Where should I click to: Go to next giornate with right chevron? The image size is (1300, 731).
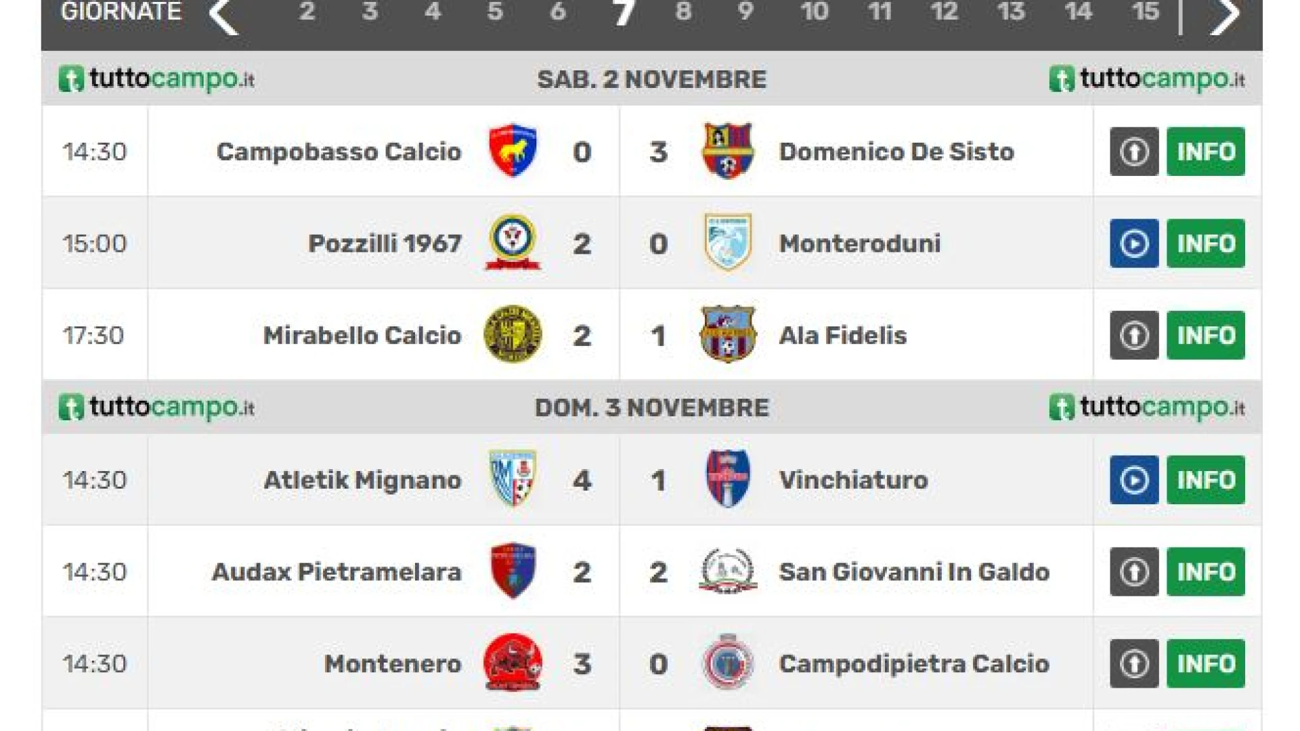point(1225,15)
